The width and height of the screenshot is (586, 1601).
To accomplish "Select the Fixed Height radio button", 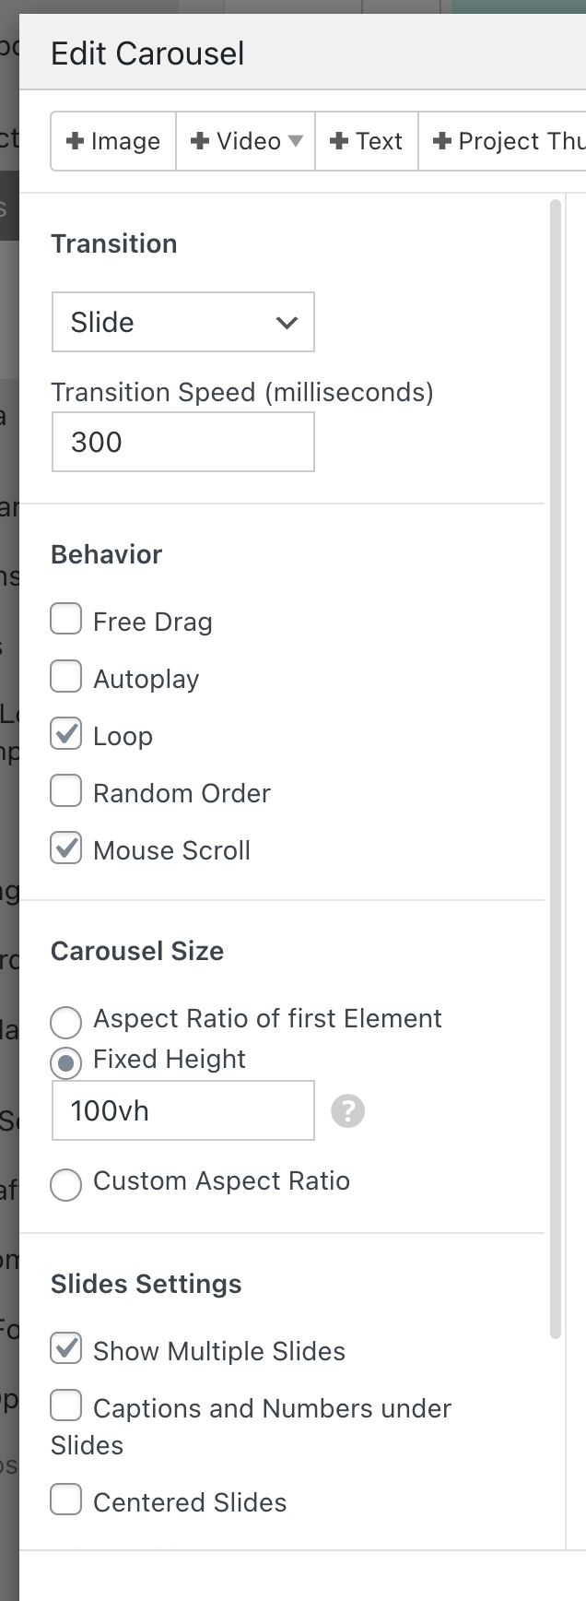I will pos(66,1062).
